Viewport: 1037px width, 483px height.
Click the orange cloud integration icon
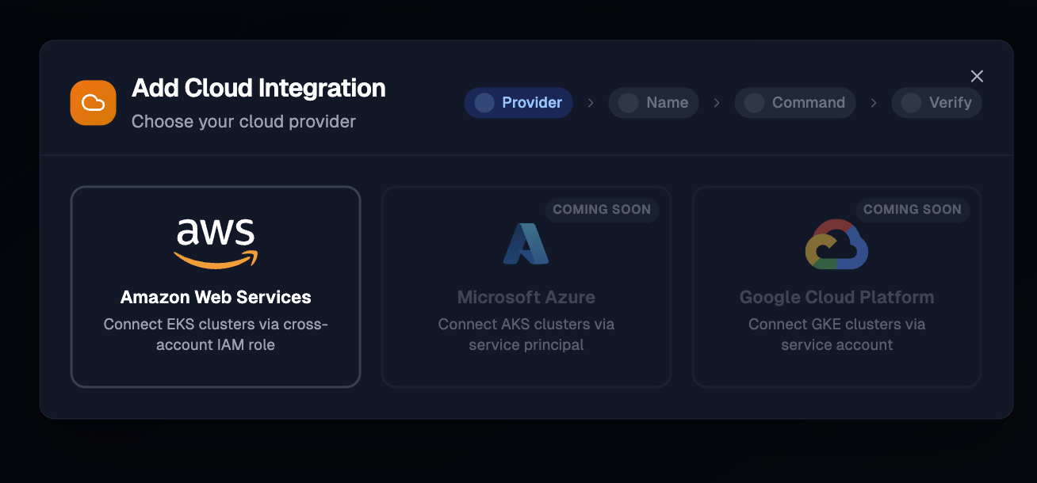93,103
